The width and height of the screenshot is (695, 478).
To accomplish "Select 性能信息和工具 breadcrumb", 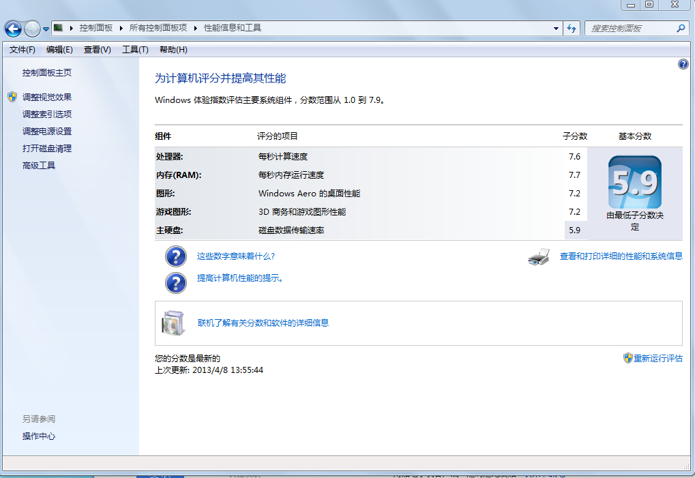I will coord(233,28).
